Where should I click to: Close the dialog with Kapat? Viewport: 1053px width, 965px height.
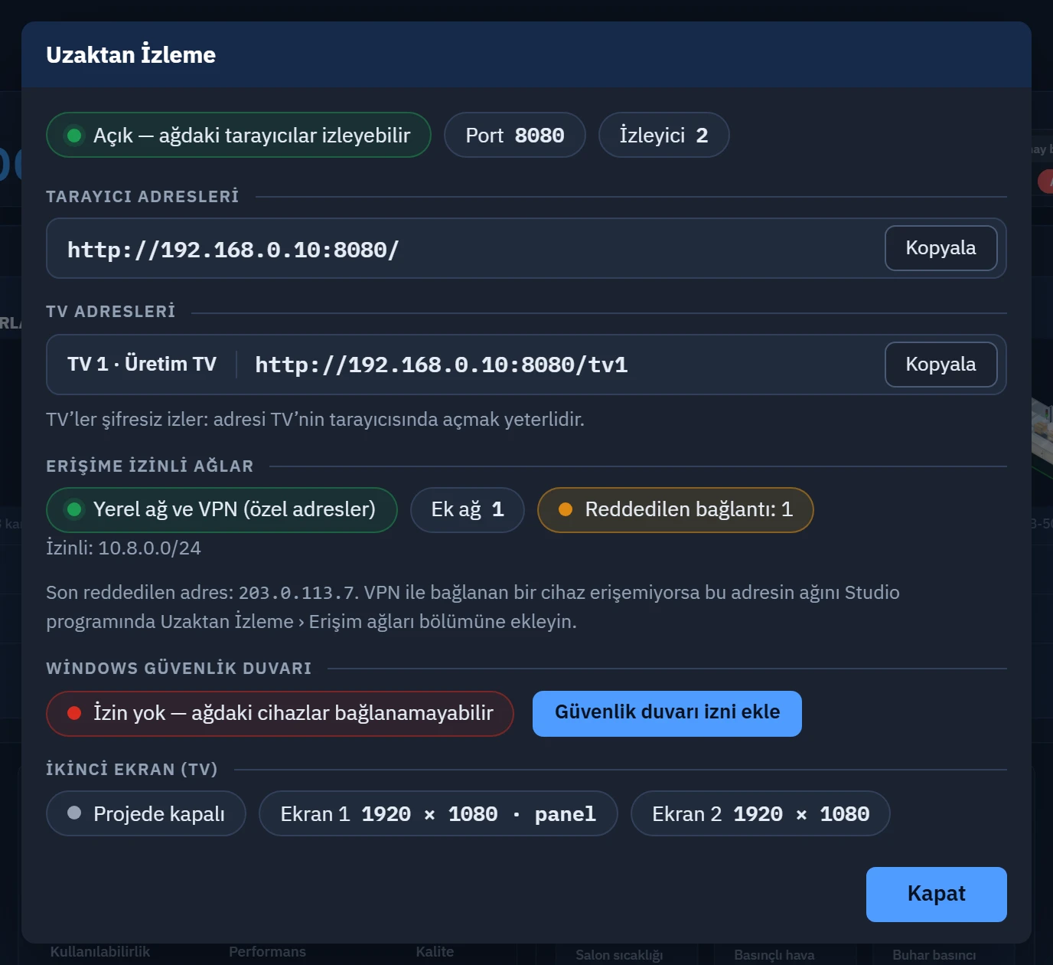point(936,895)
